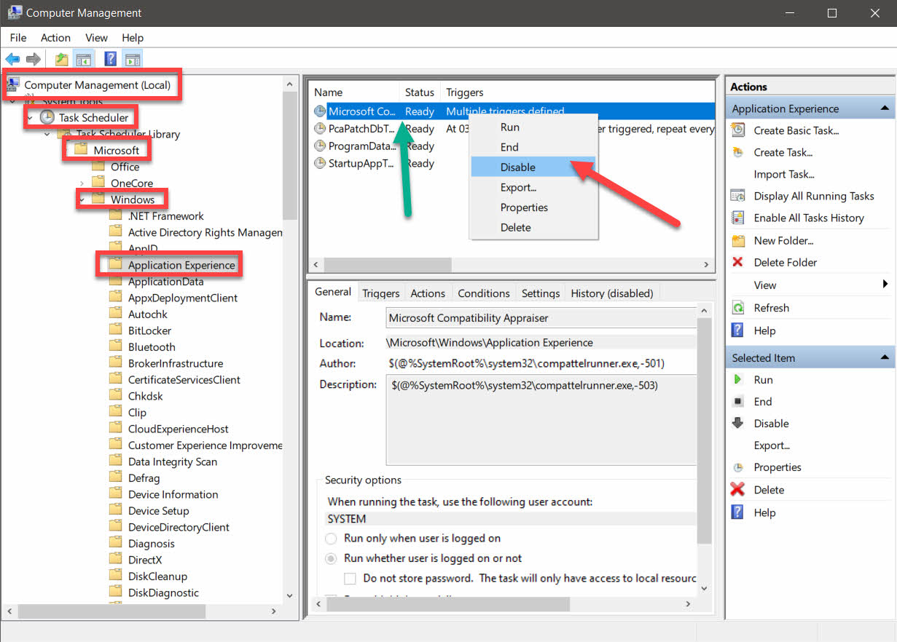
Task: Click the Create Task icon in Actions
Action: [738, 152]
